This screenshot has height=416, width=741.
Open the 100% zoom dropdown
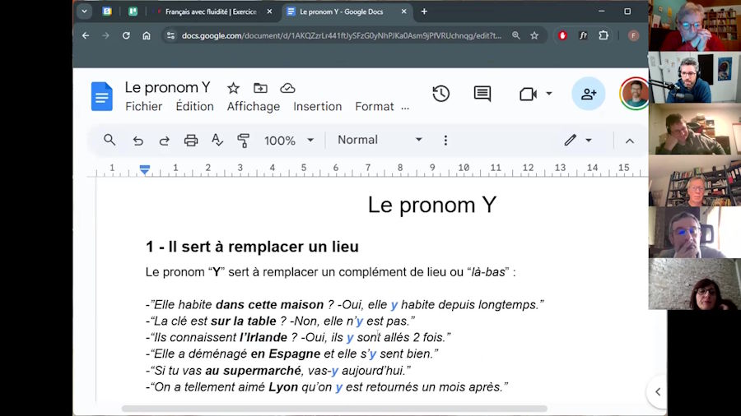(288, 141)
